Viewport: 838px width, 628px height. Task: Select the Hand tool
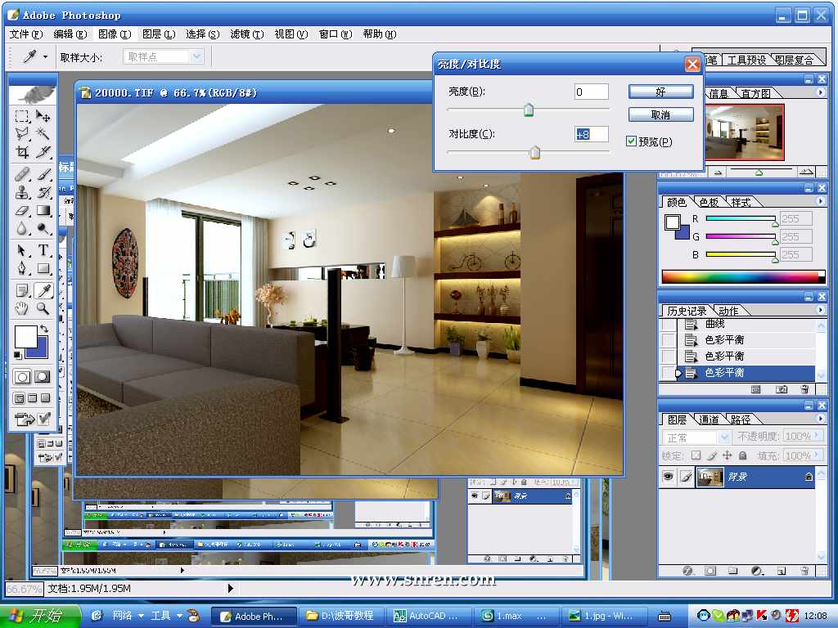22,308
